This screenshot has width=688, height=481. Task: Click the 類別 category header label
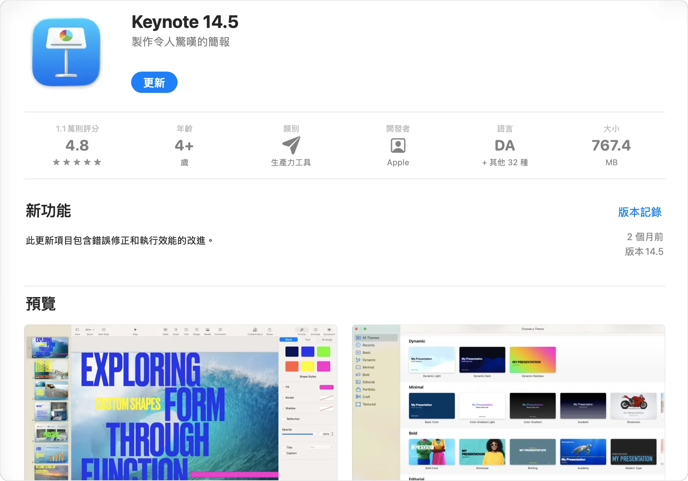pos(291,129)
